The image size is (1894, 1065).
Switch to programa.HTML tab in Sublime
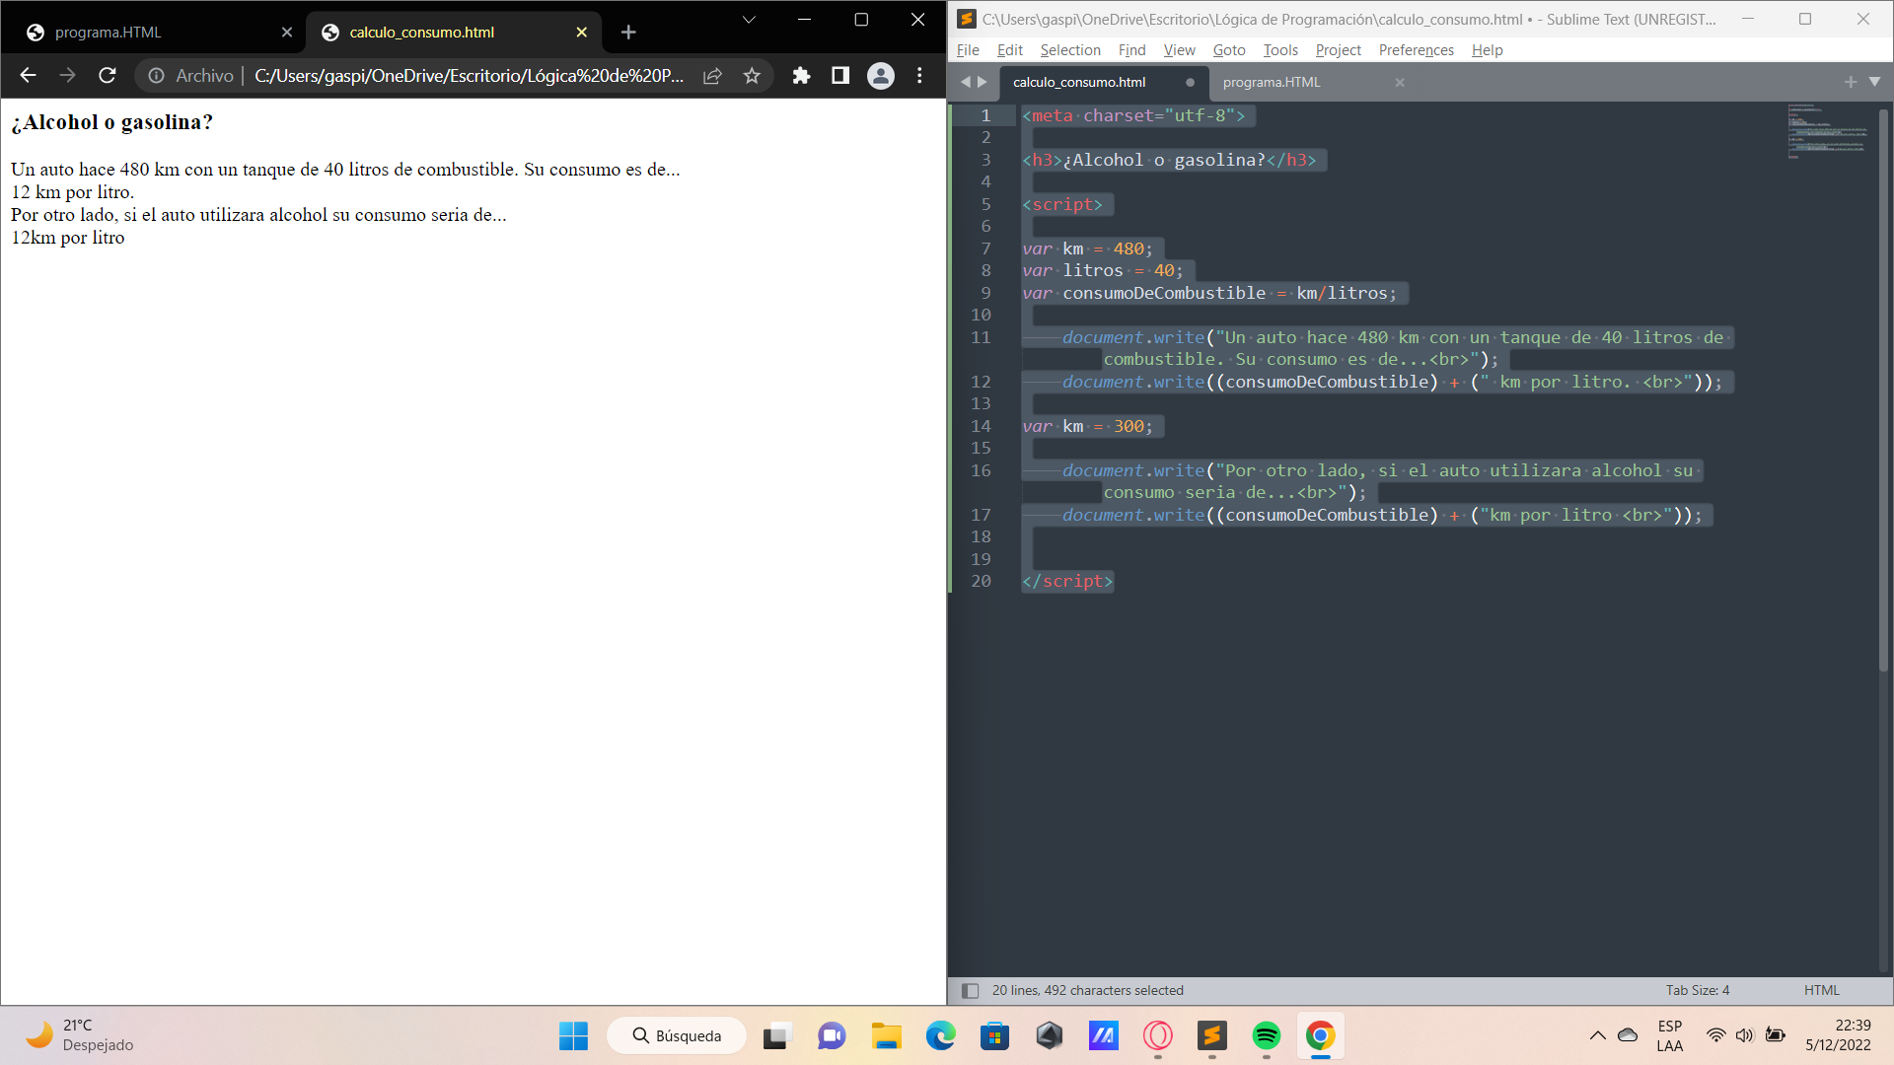1271,82
